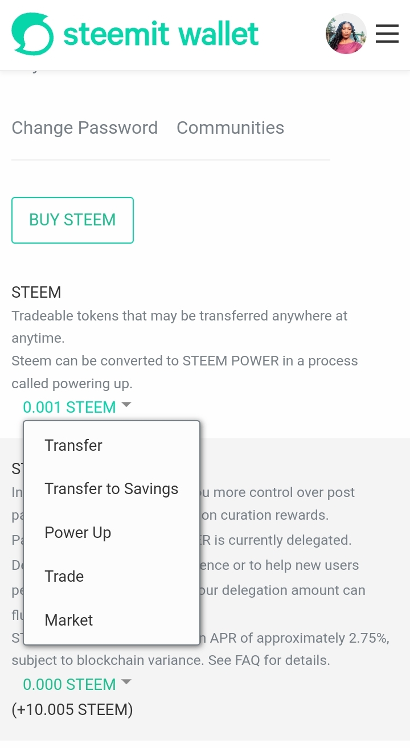Image resolution: width=410 pixels, height=748 pixels.
Task: Open the Communities tab
Action: [x=230, y=128]
